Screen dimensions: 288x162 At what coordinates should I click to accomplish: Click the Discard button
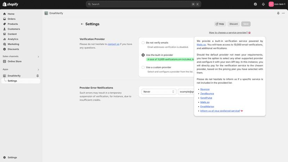(233, 24)
